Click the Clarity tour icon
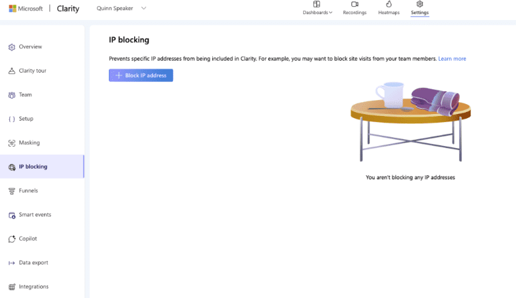Viewport: 516px width, 298px height. click(x=11, y=71)
